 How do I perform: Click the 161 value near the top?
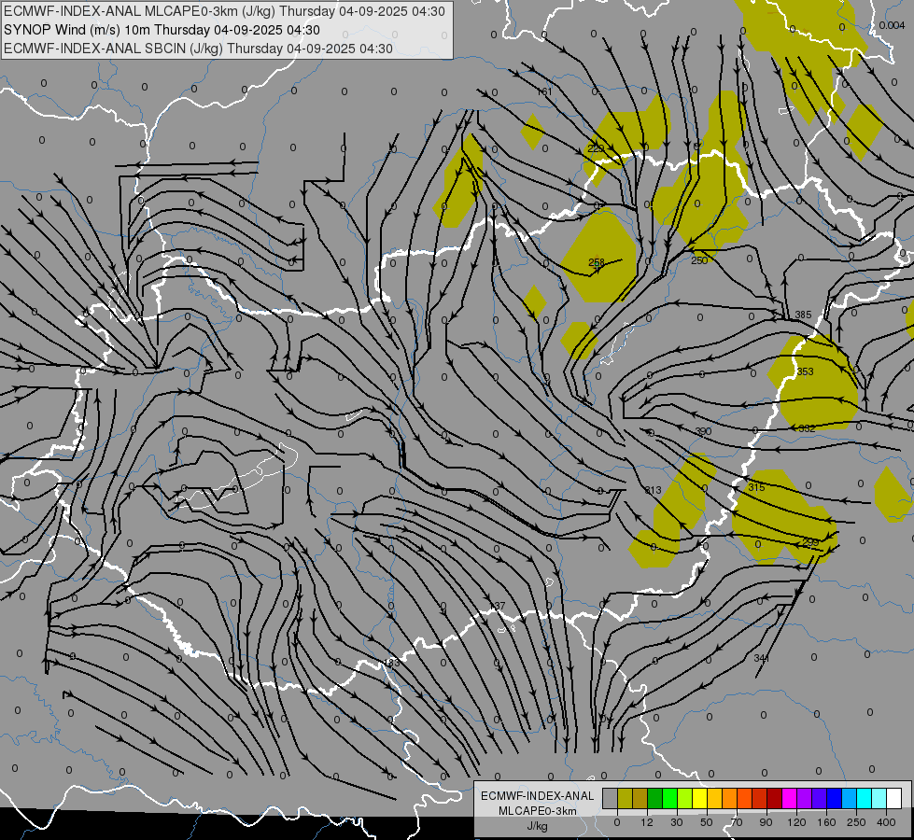544,91
